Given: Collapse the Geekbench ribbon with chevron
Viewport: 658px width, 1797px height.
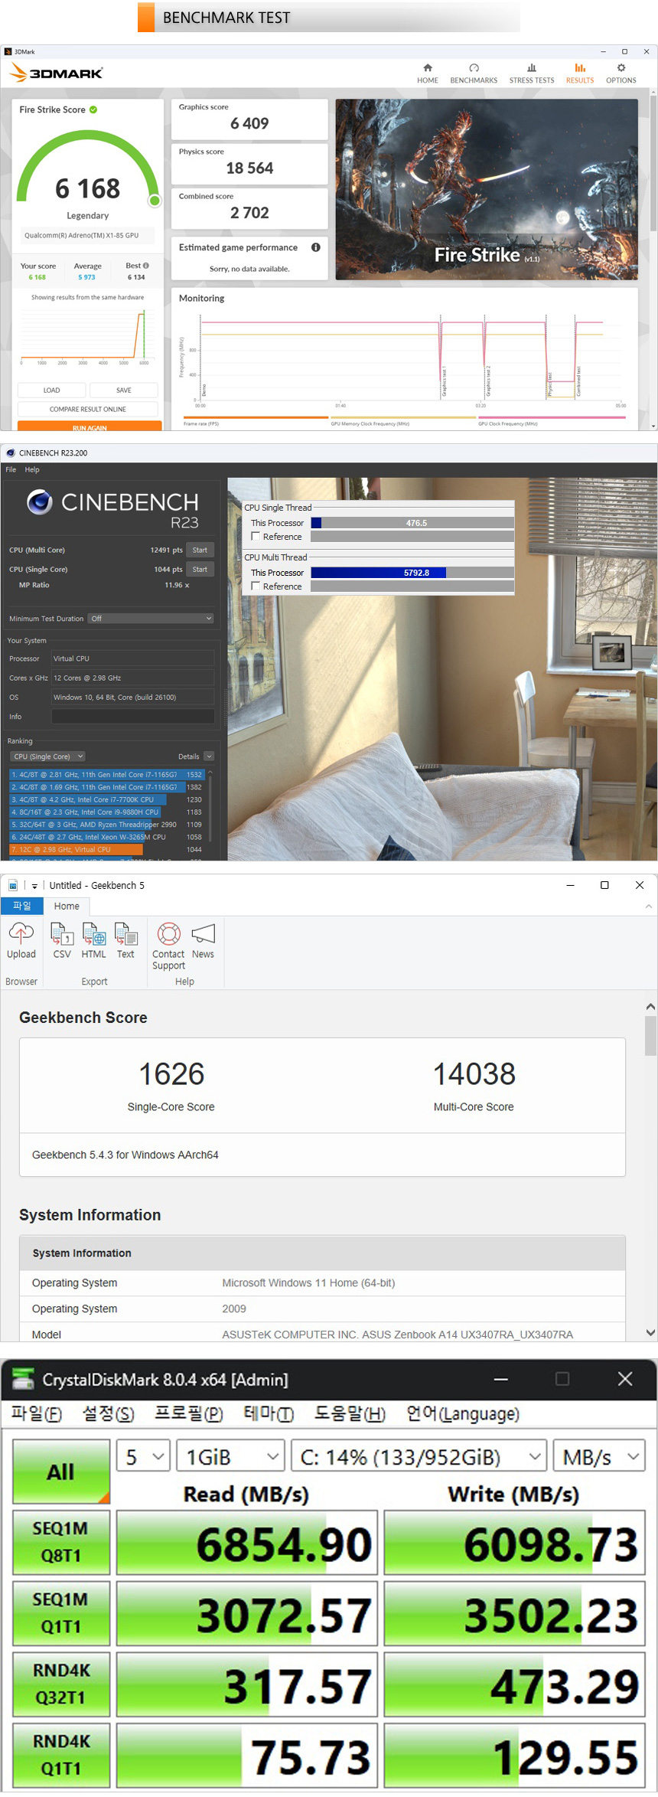Looking at the screenshot, I should [648, 907].
